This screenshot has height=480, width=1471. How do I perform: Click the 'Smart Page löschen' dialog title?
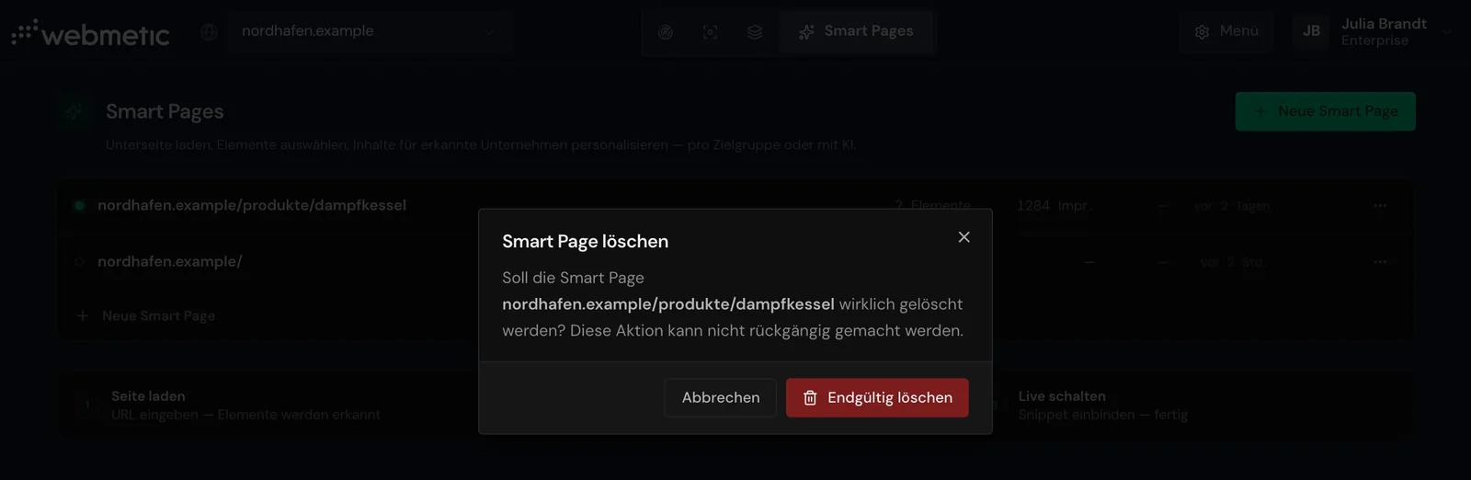[585, 241]
